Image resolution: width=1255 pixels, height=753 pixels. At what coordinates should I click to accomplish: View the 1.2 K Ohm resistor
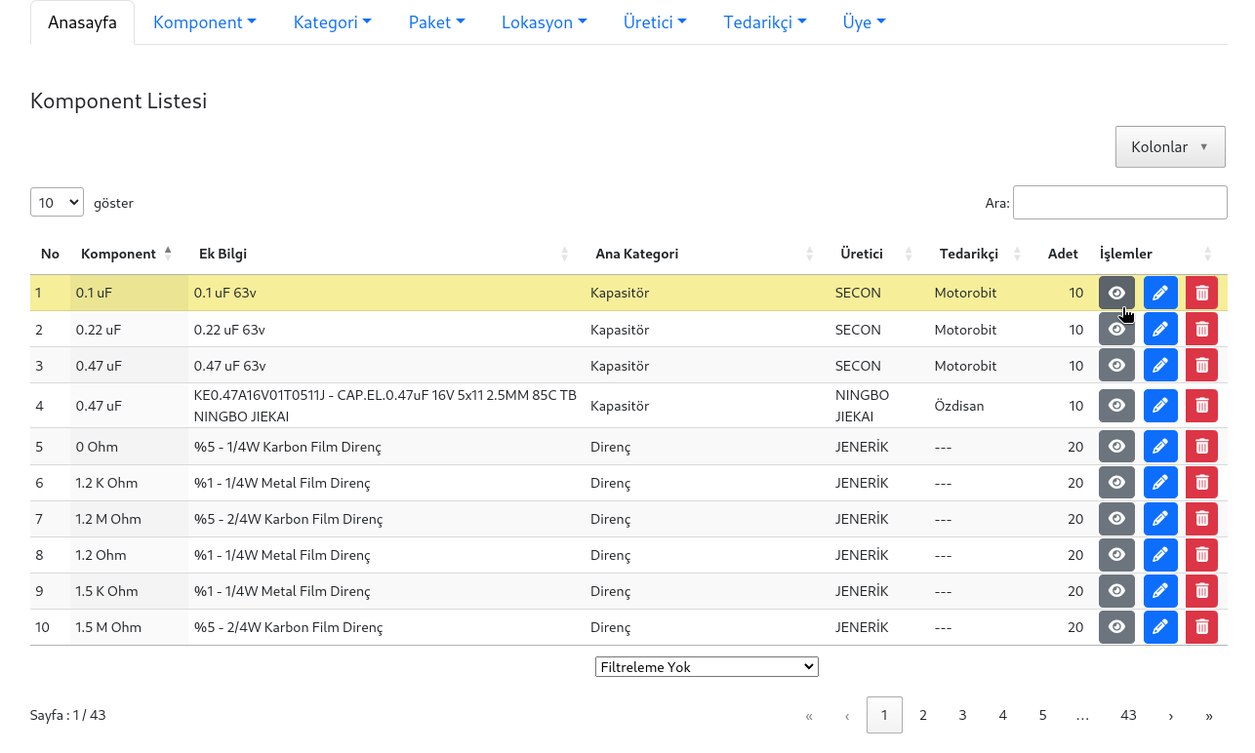(1116, 483)
